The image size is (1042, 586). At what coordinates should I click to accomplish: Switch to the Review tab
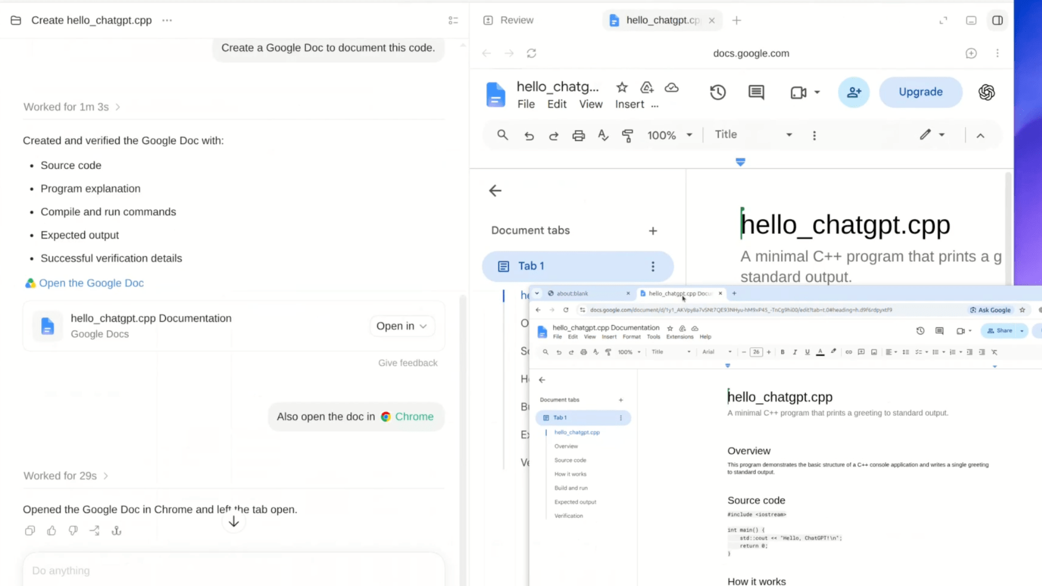point(508,20)
